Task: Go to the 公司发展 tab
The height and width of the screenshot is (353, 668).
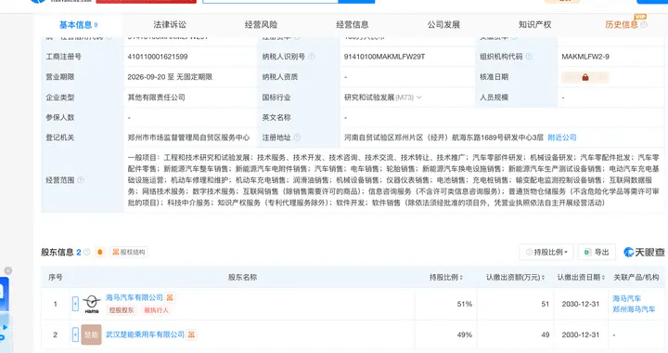Action: [443, 25]
